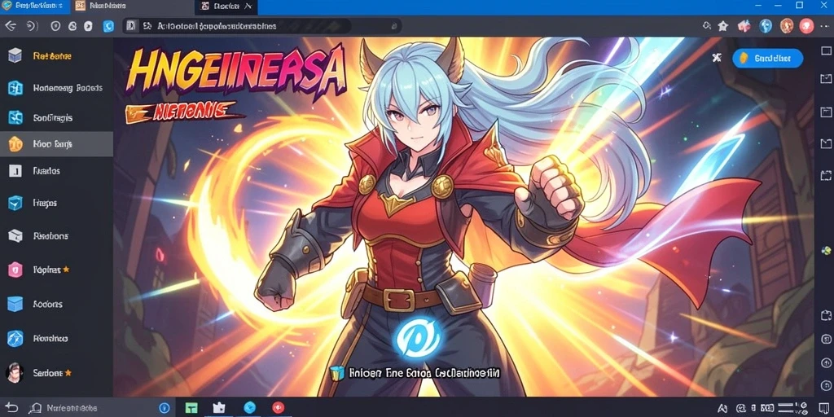
Task: Click the white circle play-arrow toolbar icon
Action: pyautogui.click(x=88, y=26)
